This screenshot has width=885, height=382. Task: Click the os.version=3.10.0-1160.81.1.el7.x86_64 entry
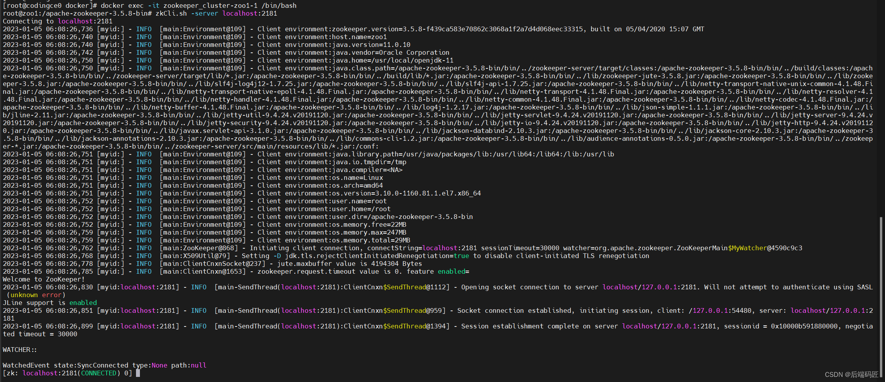point(406,193)
